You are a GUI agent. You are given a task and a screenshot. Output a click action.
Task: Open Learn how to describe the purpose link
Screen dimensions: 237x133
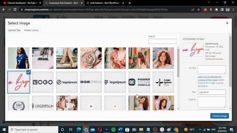pyautogui.click(x=210, y=78)
